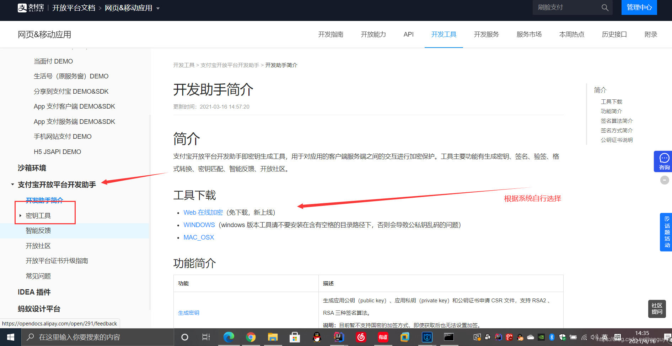
Task: Open the 附录 nav tab
Action: tap(651, 34)
